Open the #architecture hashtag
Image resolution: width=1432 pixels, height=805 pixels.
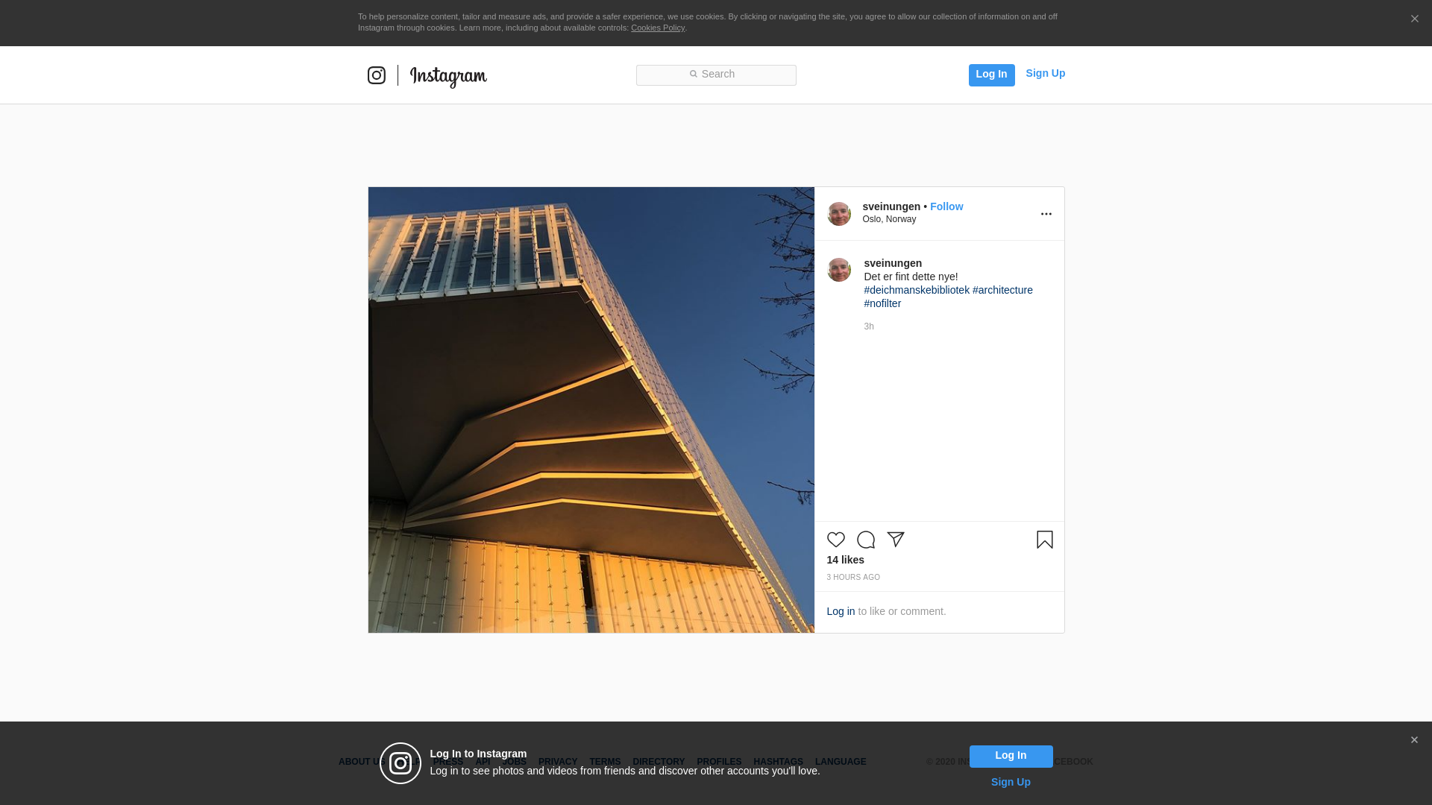point(1002,290)
